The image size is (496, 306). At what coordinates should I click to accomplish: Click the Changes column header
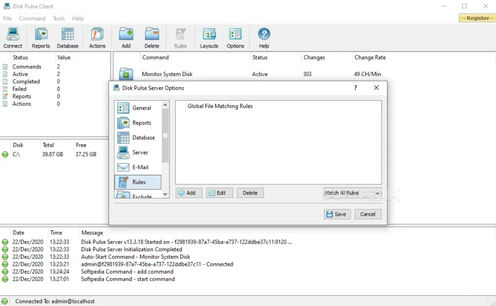click(314, 58)
